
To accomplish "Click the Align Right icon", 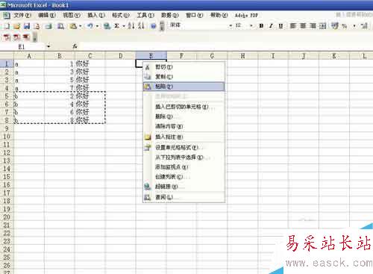I will click(313, 26).
